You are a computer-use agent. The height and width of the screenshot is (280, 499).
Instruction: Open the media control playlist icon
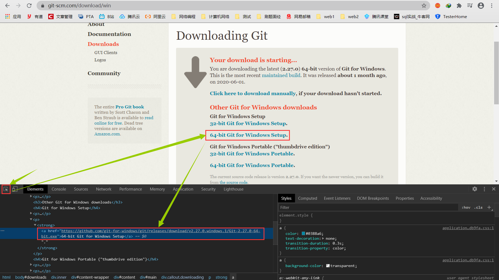[x=470, y=5]
